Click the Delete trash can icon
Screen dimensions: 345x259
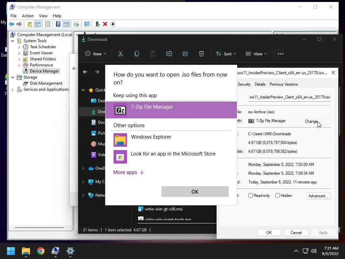tap(201, 54)
